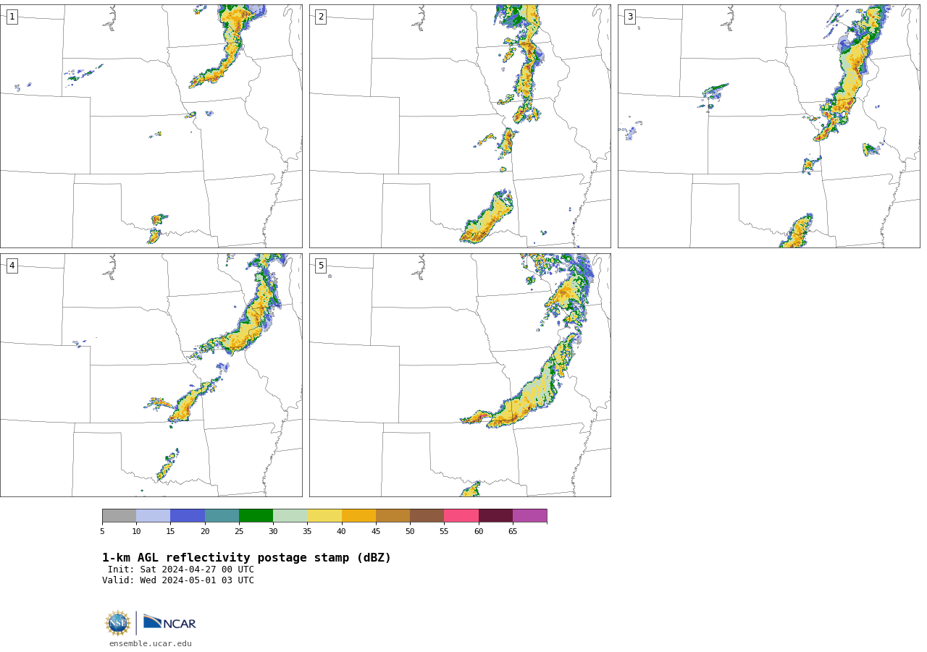Open ensemble member 3 reflectivity map
Viewport: 927px width, 652px height.
pos(768,126)
